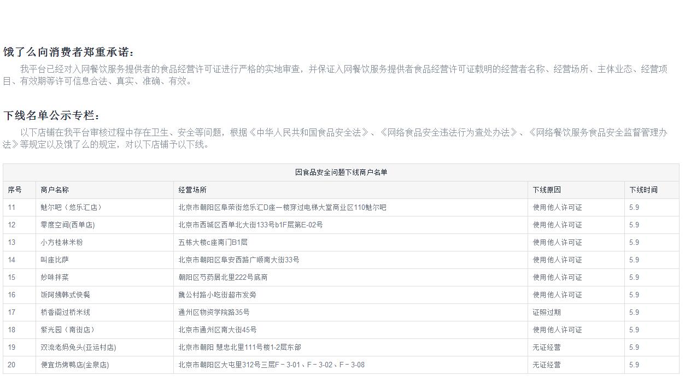Image resolution: width=685 pixels, height=381 pixels.
Task: Click the 5.9 date in row 11
Action: pyautogui.click(x=634, y=207)
